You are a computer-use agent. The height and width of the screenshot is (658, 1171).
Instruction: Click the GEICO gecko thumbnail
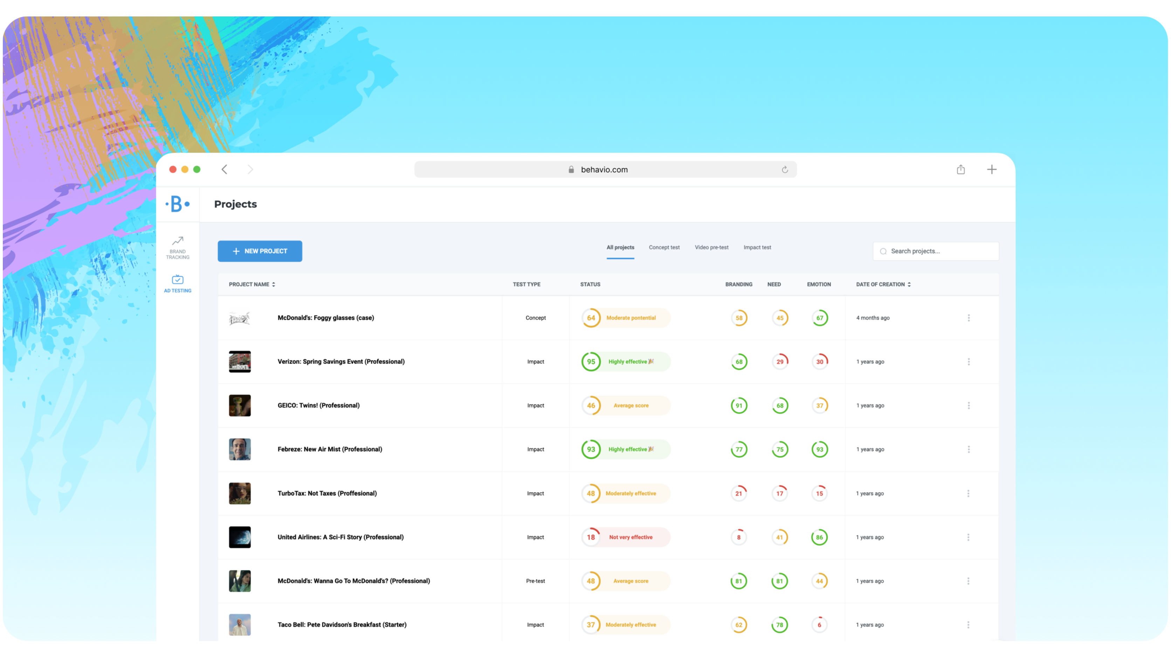tap(240, 406)
